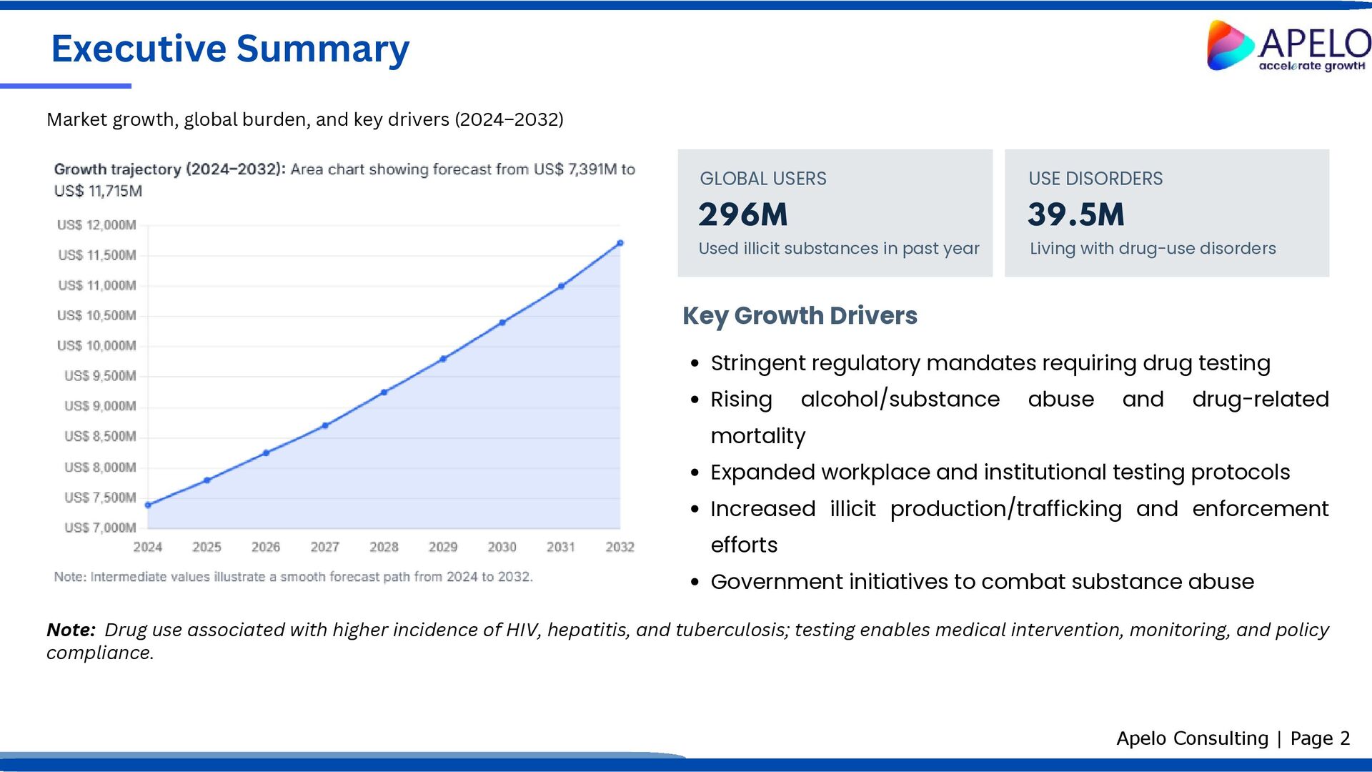Click the Apelo Consulting Page 2 footer
Screen dimensions: 1372x772
coord(1233,738)
